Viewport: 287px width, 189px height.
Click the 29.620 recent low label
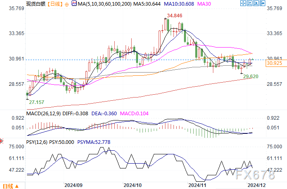tap(251, 77)
